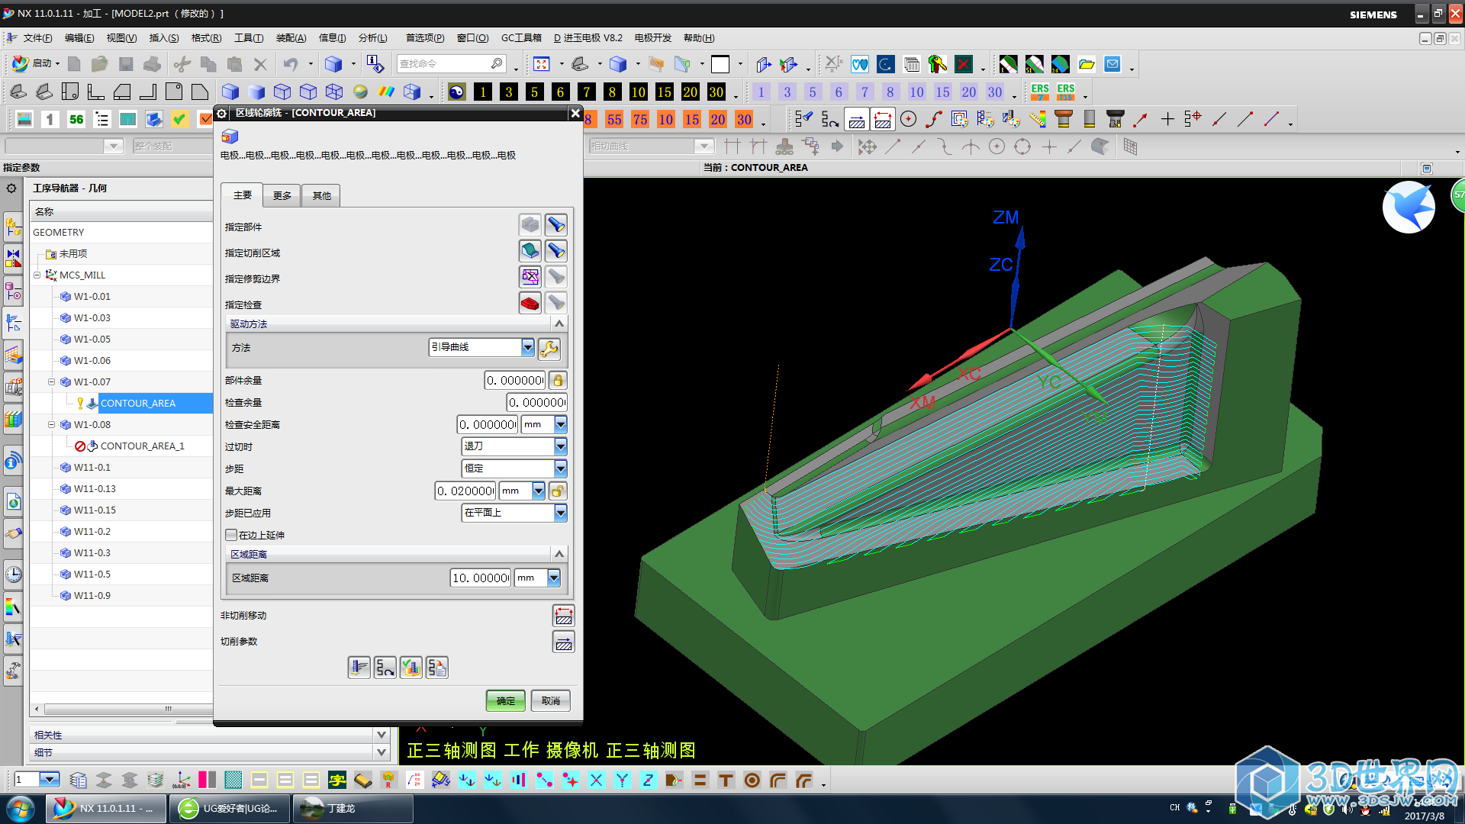1465x824 pixels.
Task: Open the GC工具箱 menu
Action: 521,38
